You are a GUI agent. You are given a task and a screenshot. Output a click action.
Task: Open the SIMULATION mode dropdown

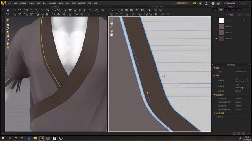(x=231, y=3)
